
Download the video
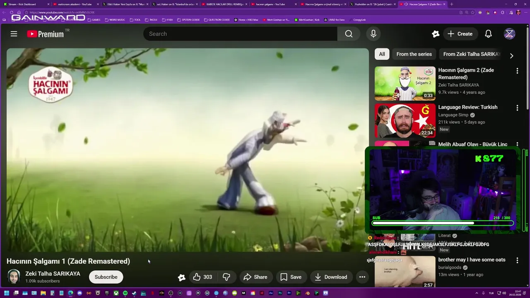tap(331, 277)
